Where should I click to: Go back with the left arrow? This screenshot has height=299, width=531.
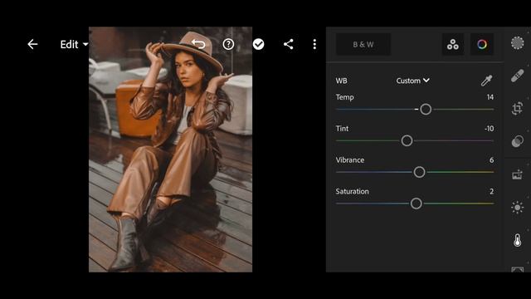pos(32,44)
